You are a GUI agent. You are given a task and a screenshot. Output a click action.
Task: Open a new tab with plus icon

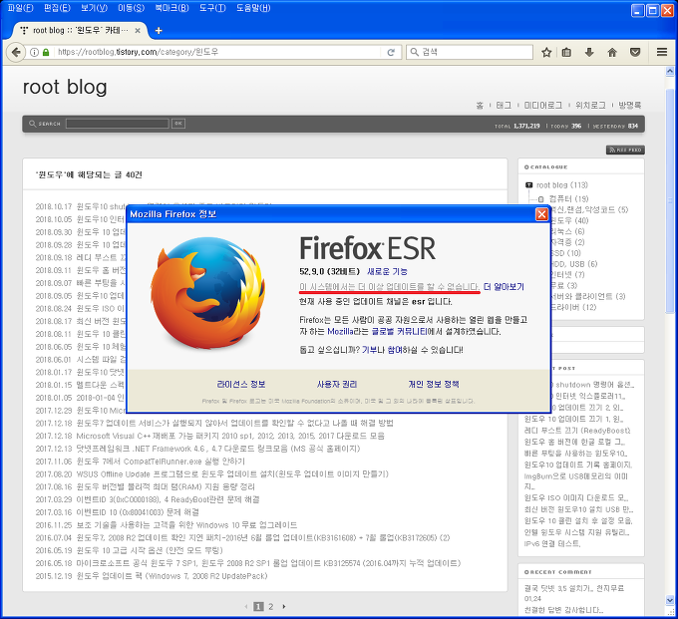coord(159,30)
